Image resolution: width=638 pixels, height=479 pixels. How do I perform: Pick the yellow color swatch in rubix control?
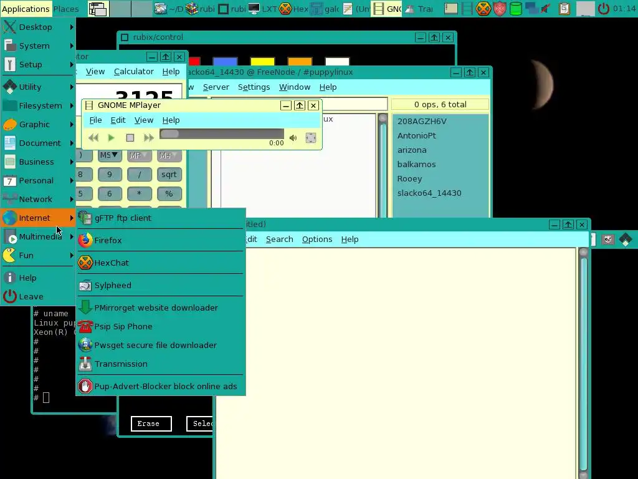262,62
